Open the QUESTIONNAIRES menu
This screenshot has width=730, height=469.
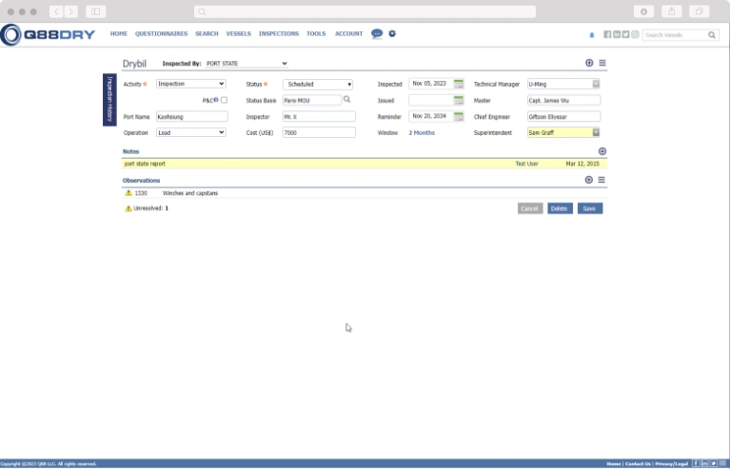click(161, 33)
